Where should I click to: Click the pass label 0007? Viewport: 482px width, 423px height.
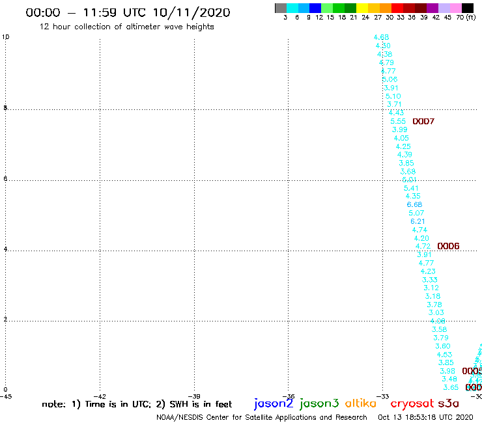(423, 121)
